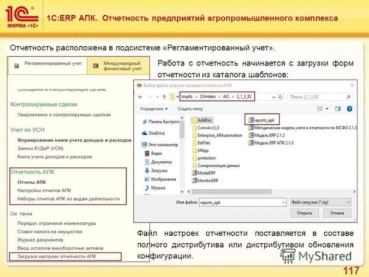
Task: Expand the address bar history dropdown
Action: click(274, 97)
